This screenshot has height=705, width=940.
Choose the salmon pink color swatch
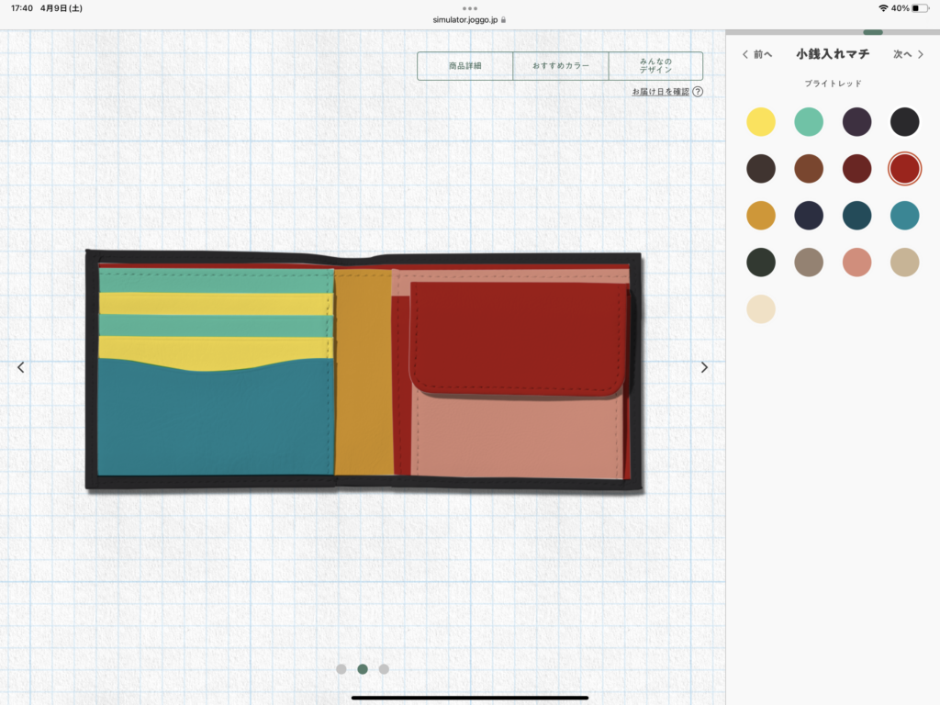click(856, 263)
